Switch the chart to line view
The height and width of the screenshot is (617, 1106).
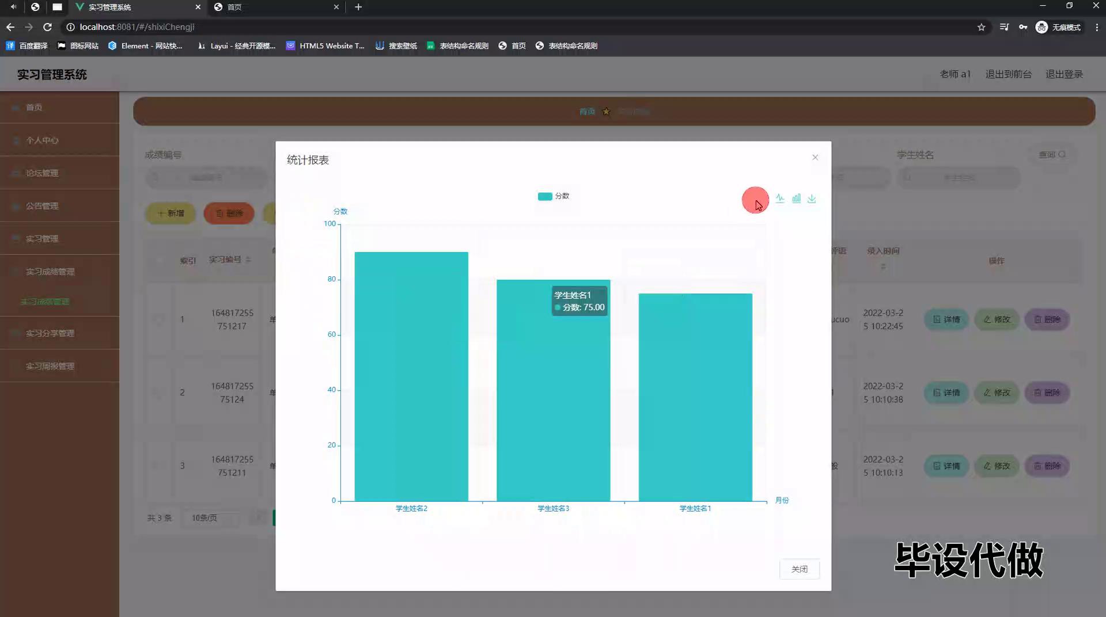(781, 199)
